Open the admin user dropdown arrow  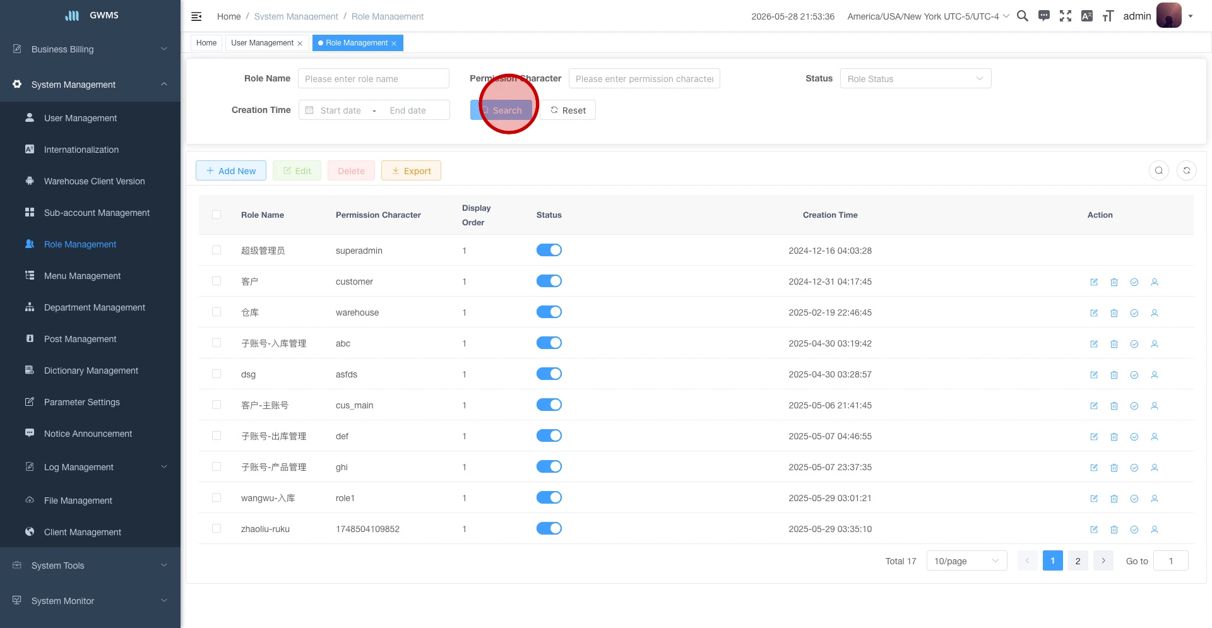pos(1191,16)
